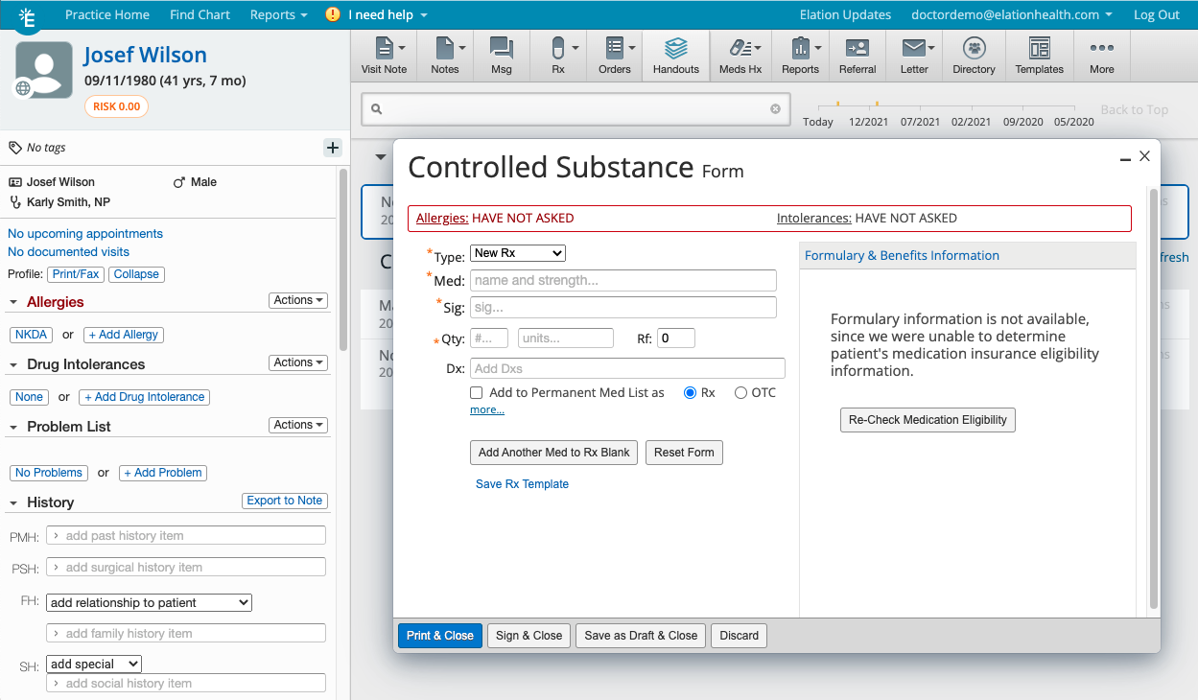Image resolution: width=1198 pixels, height=700 pixels.
Task: Click Find Chart in the navigation bar
Action: point(200,14)
